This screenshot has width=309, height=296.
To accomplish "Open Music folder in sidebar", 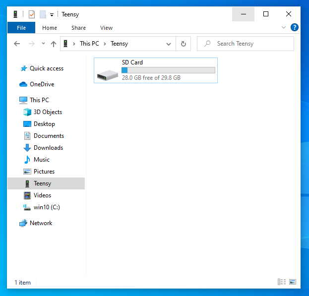I will click(42, 160).
